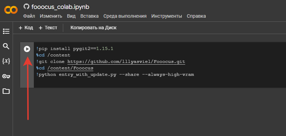Click the /content/Fooocus path in code
This screenshot has height=136, width=286.
pos(70,68)
